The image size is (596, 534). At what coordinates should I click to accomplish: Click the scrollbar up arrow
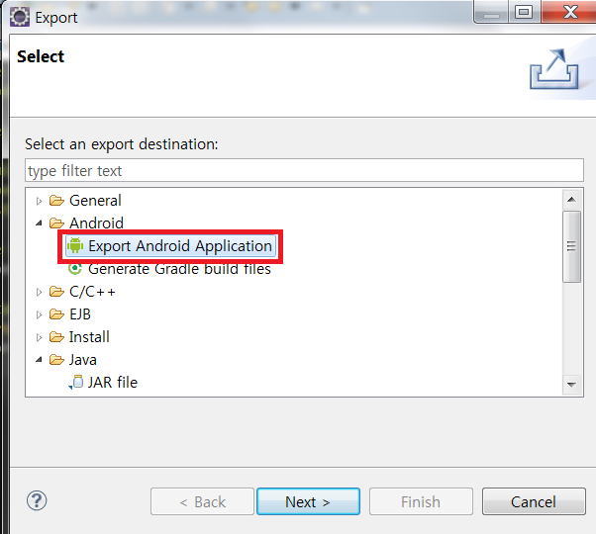coord(571,199)
